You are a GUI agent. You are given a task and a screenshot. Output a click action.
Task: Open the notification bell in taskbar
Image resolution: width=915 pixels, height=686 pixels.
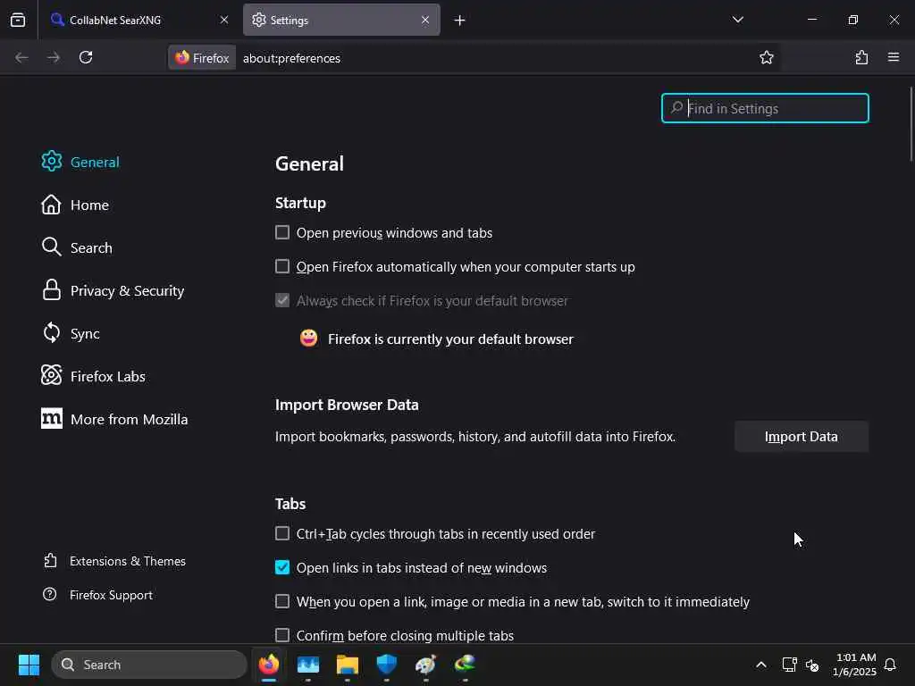tap(891, 665)
